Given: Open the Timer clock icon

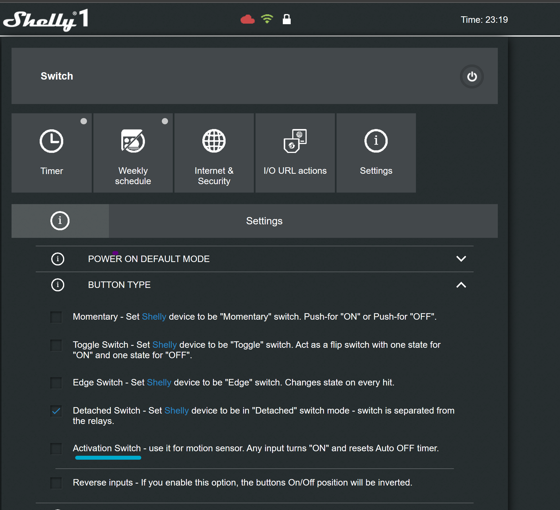Looking at the screenshot, I should [x=51, y=141].
